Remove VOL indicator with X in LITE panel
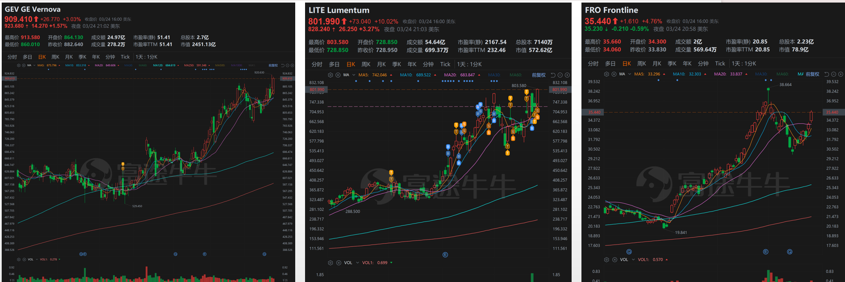Image resolution: width=845 pixels, height=282 pixels. point(338,262)
